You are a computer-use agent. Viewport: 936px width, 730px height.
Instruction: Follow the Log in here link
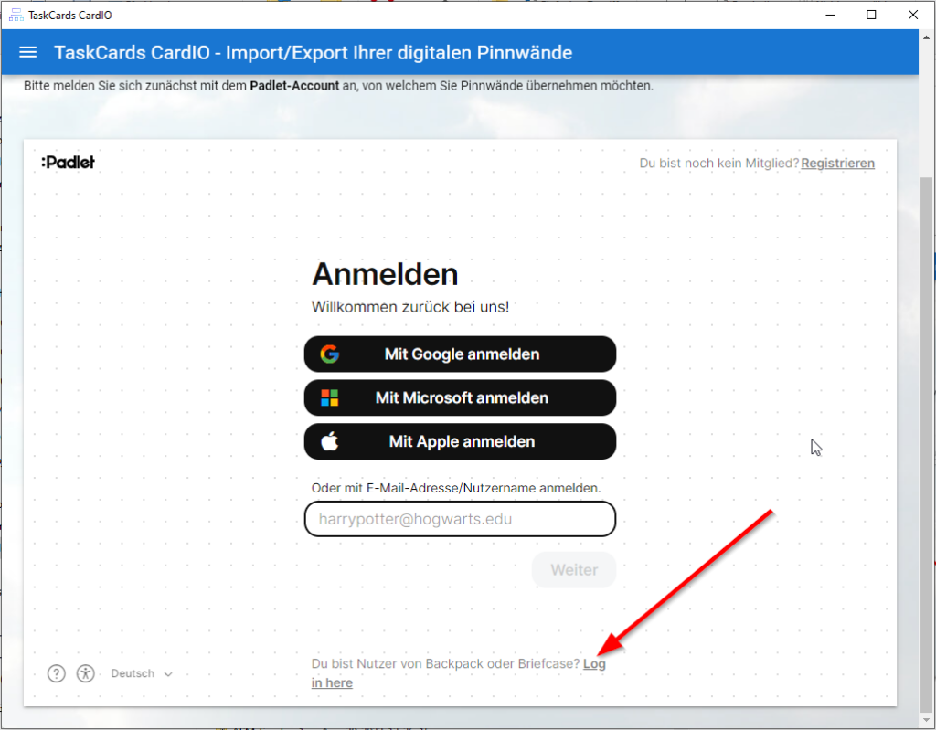594,663
